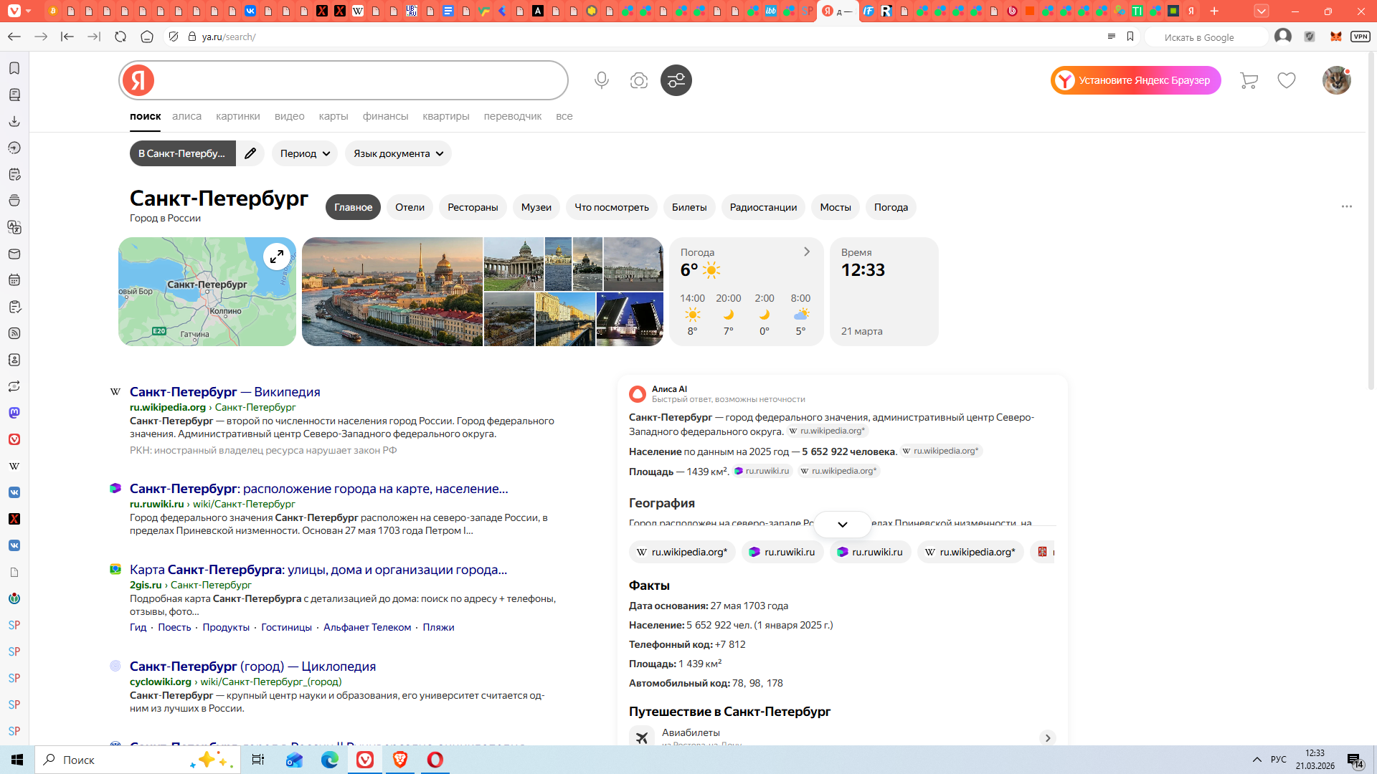Click the voice search microphone icon
Image resolution: width=1377 pixels, height=774 pixels.
point(602,80)
